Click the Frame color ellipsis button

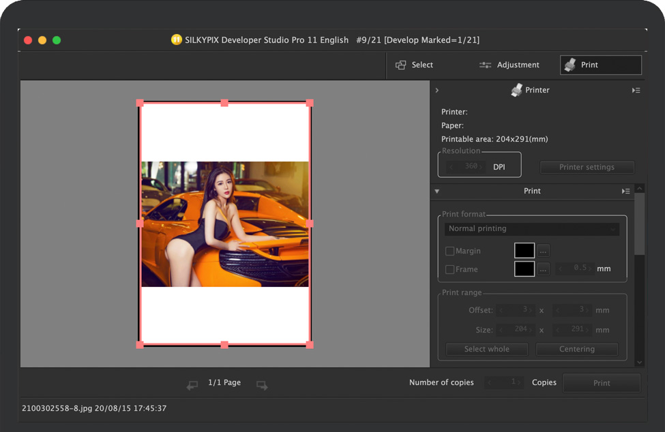(x=543, y=269)
